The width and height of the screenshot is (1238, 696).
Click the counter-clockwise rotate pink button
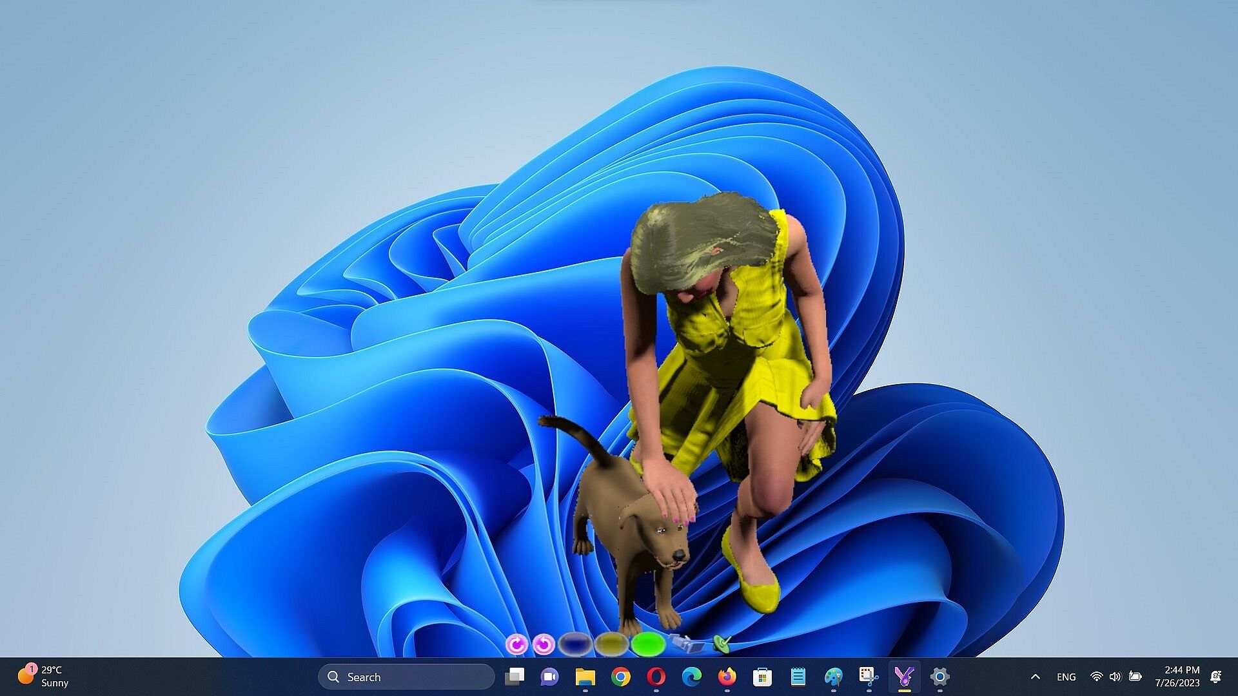(x=544, y=644)
